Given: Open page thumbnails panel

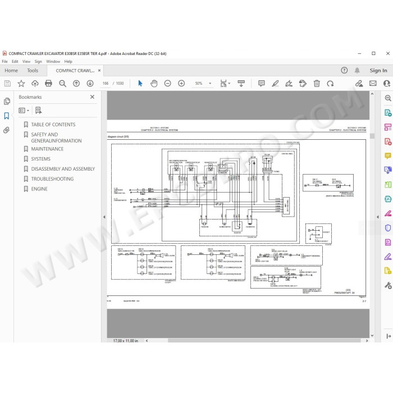Looking at the screenshot, I should pos(7,101).
